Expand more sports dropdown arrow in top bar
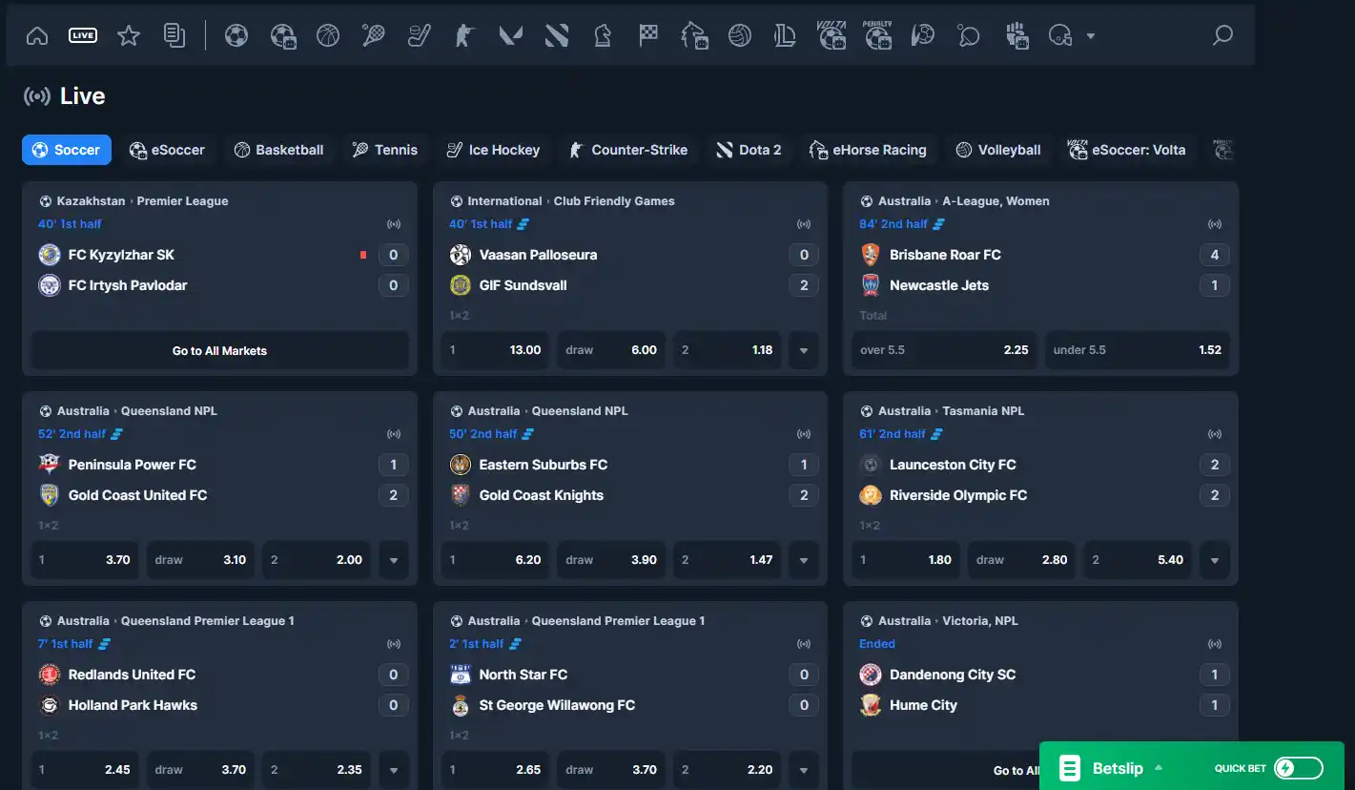 [x=1091, y=36]
